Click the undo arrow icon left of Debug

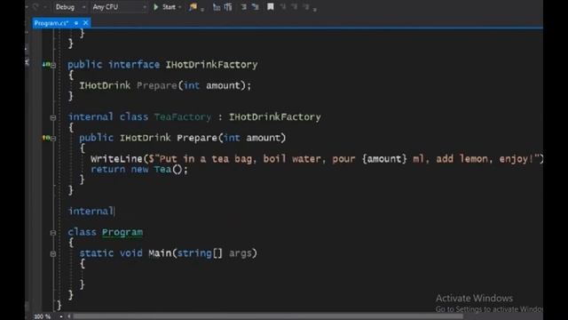[x=35, y=7]
